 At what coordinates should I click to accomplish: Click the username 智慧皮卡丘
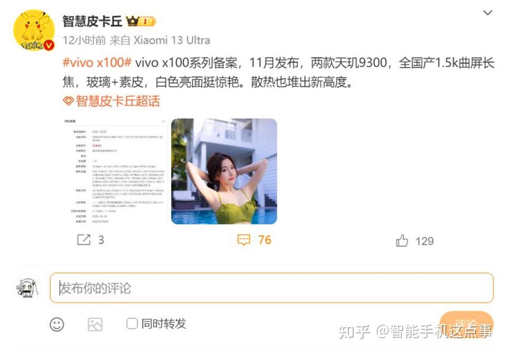(x=92, y=21)
